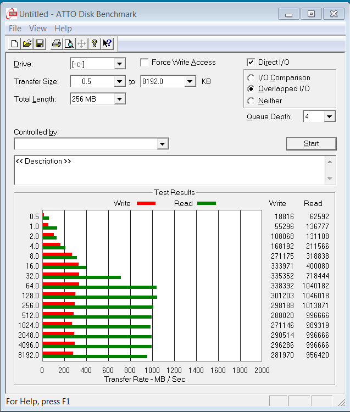Open the View menu
This screenshot has width=350, height=412.
pyautogui.click(x=38, y=29)
